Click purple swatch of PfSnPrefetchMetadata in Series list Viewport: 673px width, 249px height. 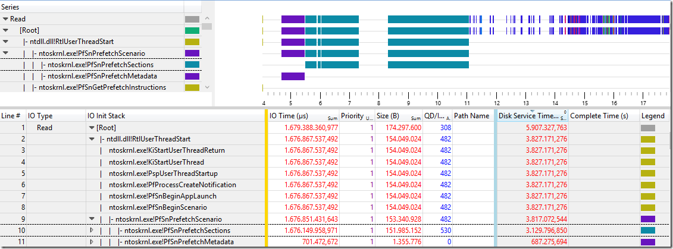192,76
